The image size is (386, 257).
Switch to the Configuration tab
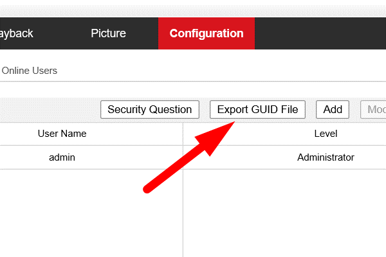[207, 33]
